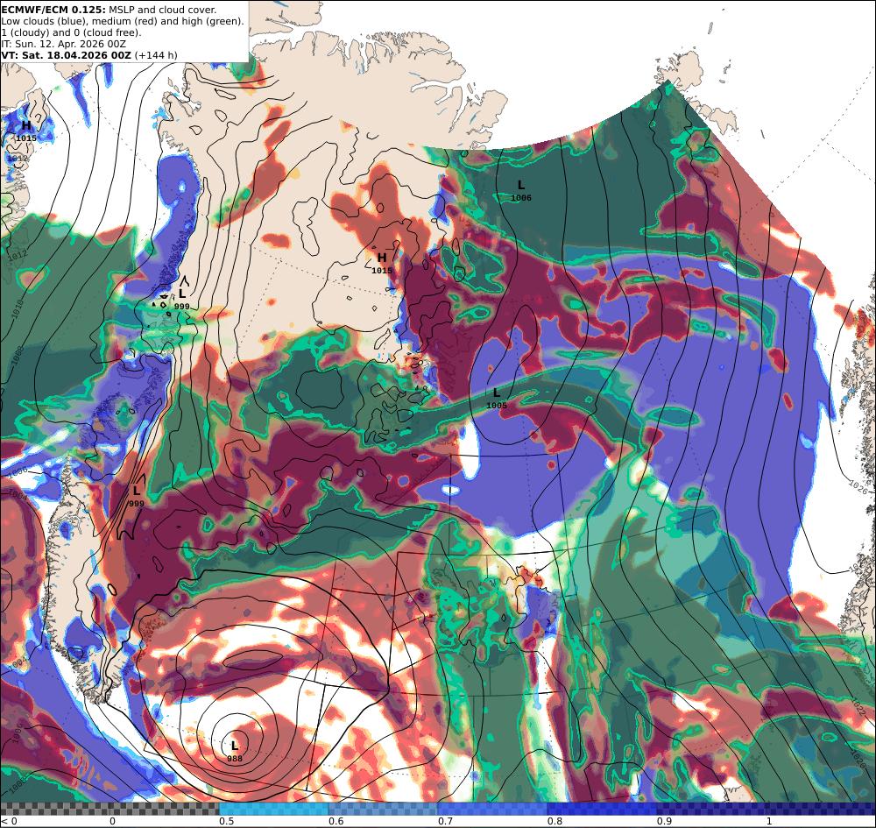Click the '1' colorbar tick label
Viewport: 876px width, 828px height.
(769, 821)
